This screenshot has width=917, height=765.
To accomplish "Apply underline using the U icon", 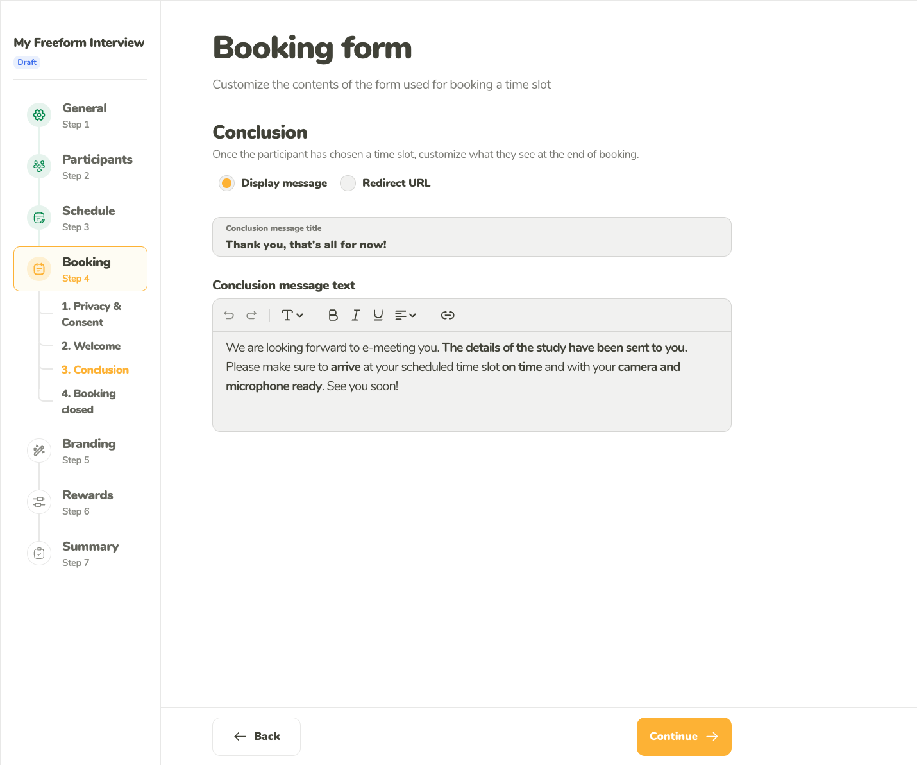I will coord(378,315).
